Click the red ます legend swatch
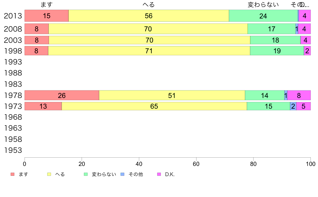The image size is (318, 197). point(13,174)
